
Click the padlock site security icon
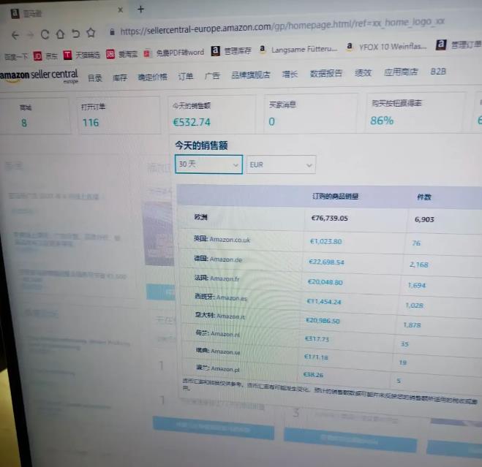[x=112, y=31]
